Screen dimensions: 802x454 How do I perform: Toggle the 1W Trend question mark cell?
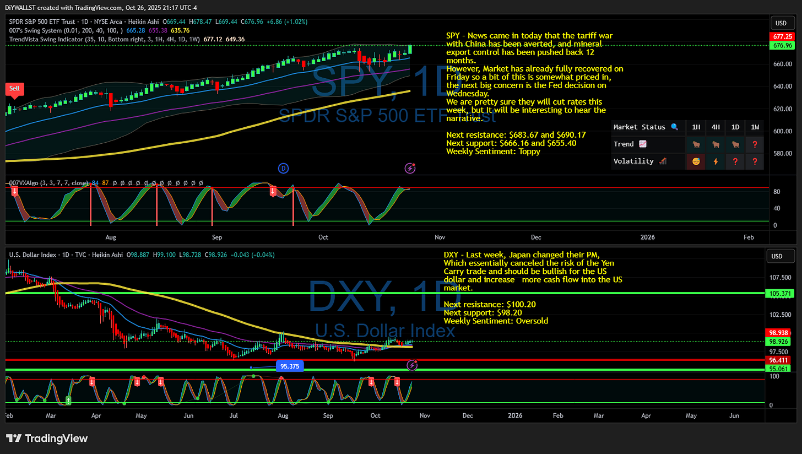(755, 144)
